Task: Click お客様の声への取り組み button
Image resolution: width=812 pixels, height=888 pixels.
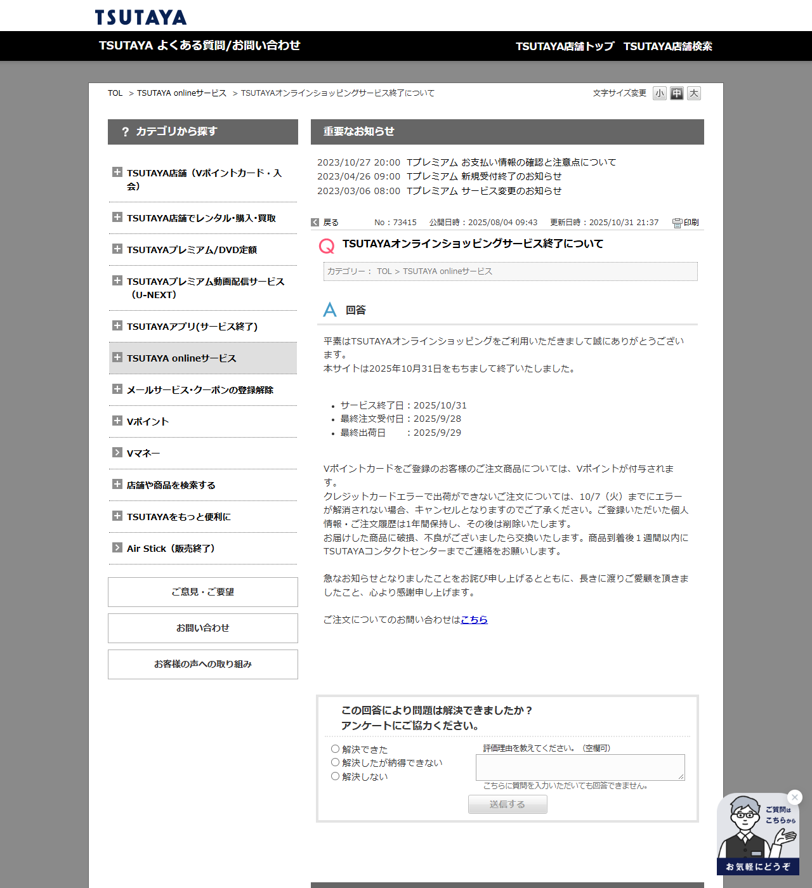Action: click(203, 664)
